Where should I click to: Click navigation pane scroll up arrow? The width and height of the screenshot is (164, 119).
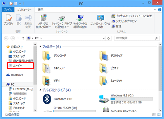click(35, 44)
